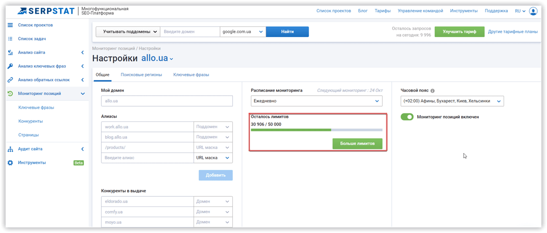Open Тарифы in the top navigation
The width and height of the screenshot is (547, 233).
pos(382,11)
